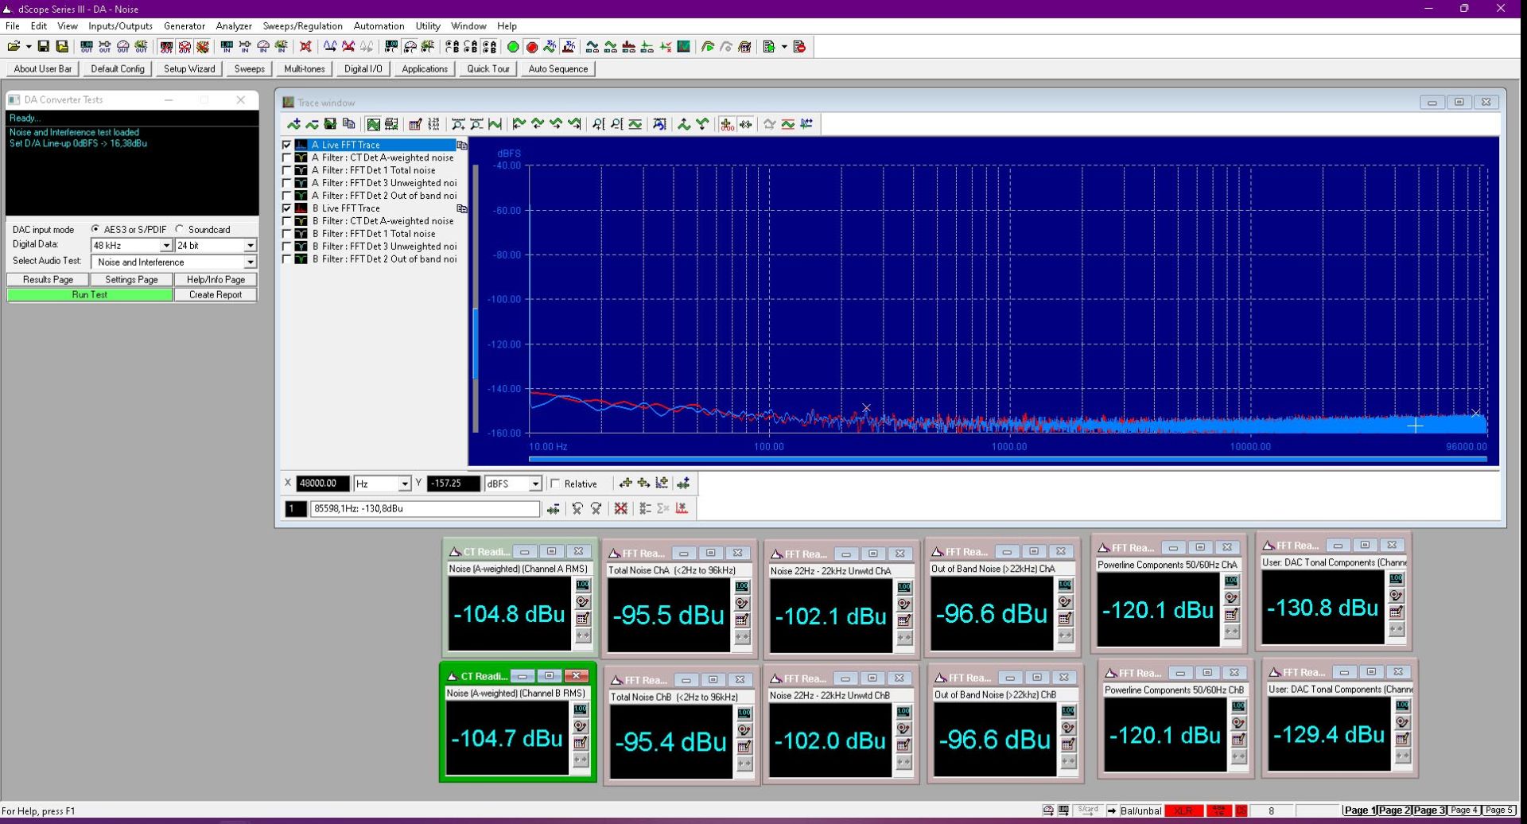Enable B Filter FFT Det 2 Out of band trace
Screen dimensions: 1527x824
pyautogui.click(x=287, y=259)
